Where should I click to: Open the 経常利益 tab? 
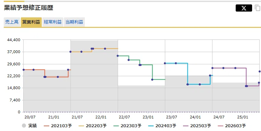point(53,22)
